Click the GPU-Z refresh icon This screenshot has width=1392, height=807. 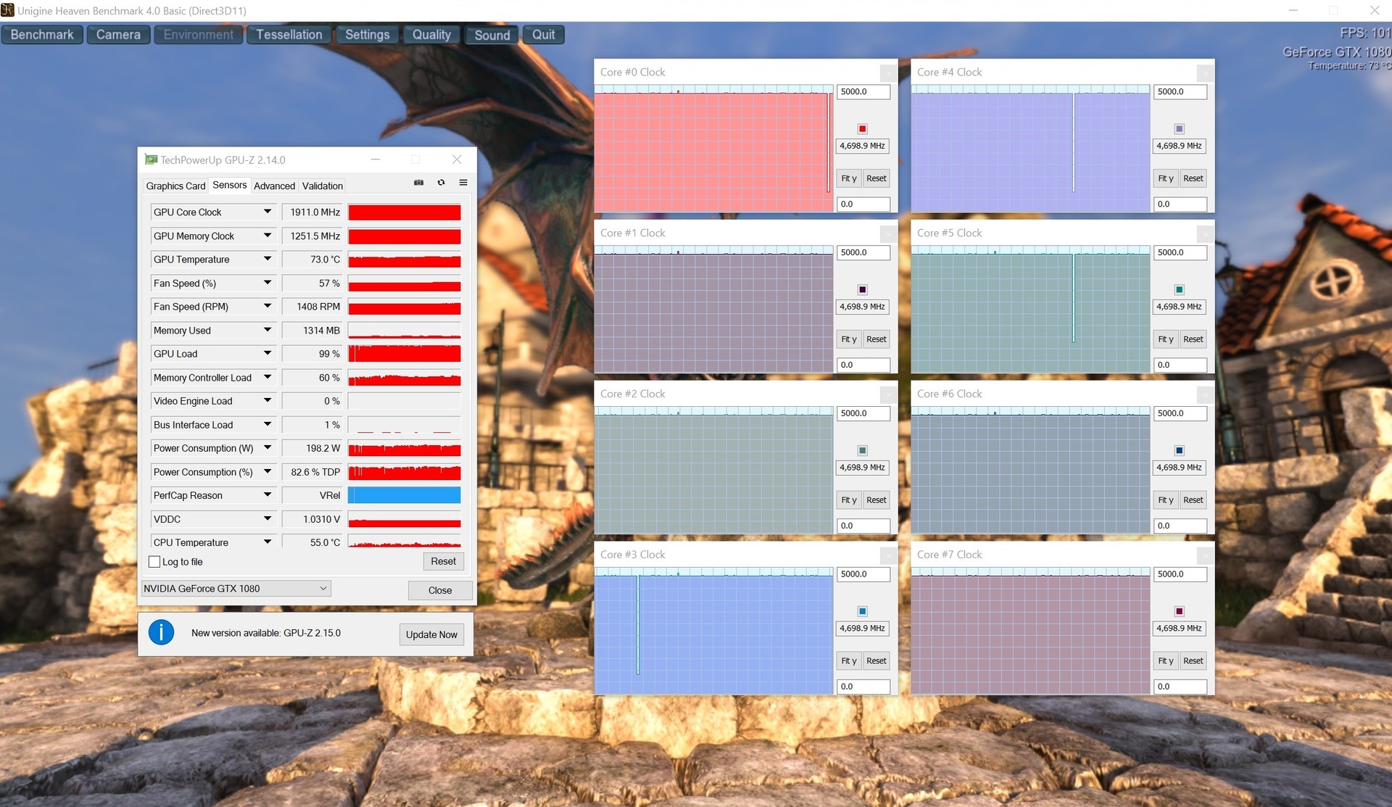point(441,183)
